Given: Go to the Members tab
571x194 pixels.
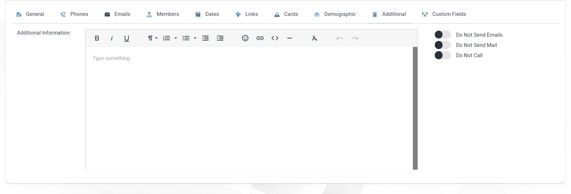Looking at the screenshot, I should pyautogui.click(x=163, y=14).
